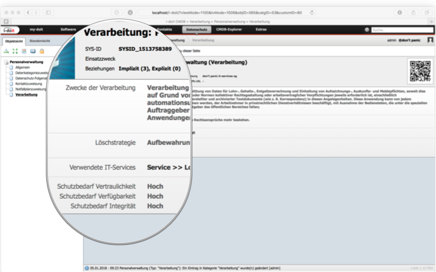Click the Verarbeitung breadcrumb
Screen dimensions: 436x272
tap(203, 40)
